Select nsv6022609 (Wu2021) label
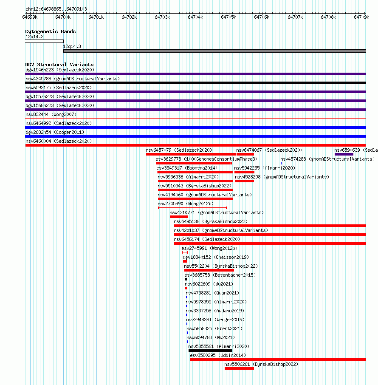 (x=209, y=284)
